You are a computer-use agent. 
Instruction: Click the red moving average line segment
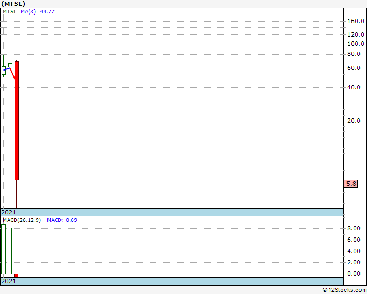(12, 74)
